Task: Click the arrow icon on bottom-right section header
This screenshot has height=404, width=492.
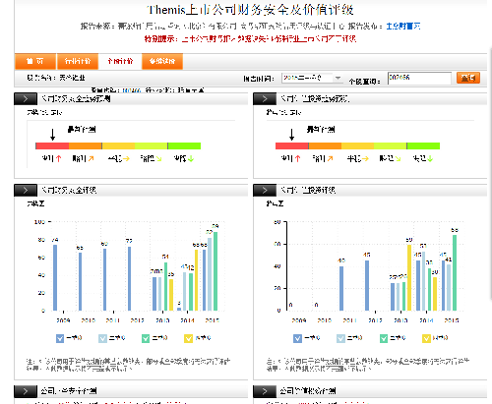Action: click(x=265, y=391)
